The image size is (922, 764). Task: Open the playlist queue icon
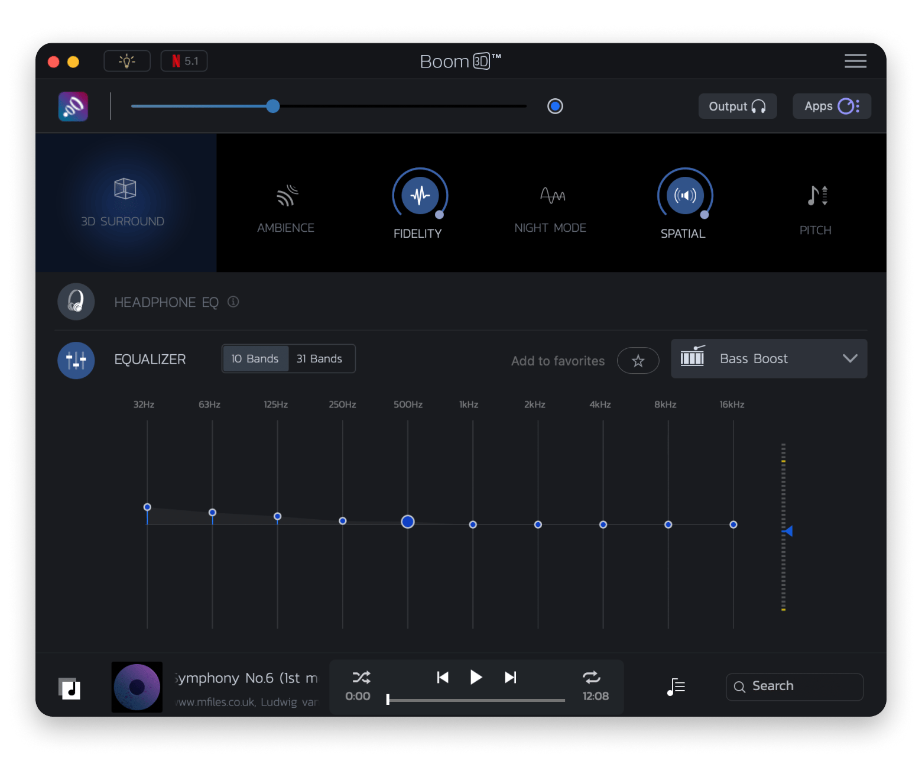point(676,687)
